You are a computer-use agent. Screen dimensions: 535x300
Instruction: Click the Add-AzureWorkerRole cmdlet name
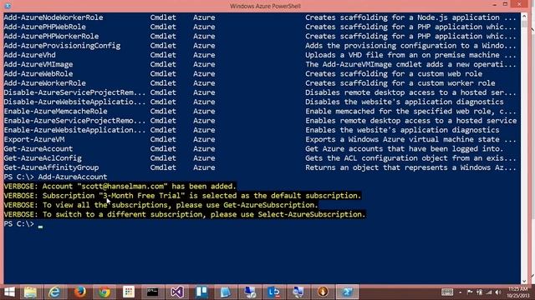pyautogui.click(x=44, y=83)
